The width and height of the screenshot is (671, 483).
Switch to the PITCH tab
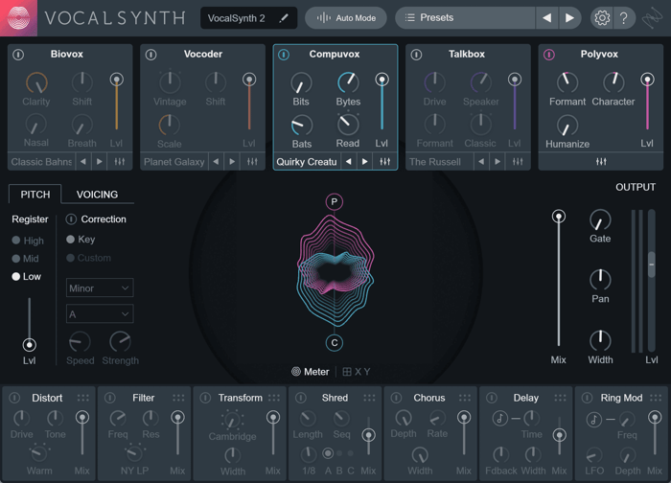tap(35, 195)
